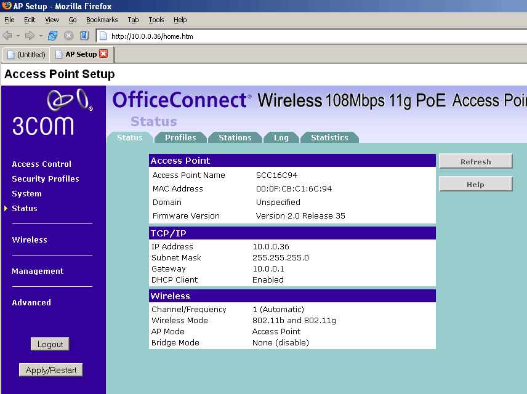Click the Refresh button on the status page
527x394 pixels.
click(x=475, y=162)
